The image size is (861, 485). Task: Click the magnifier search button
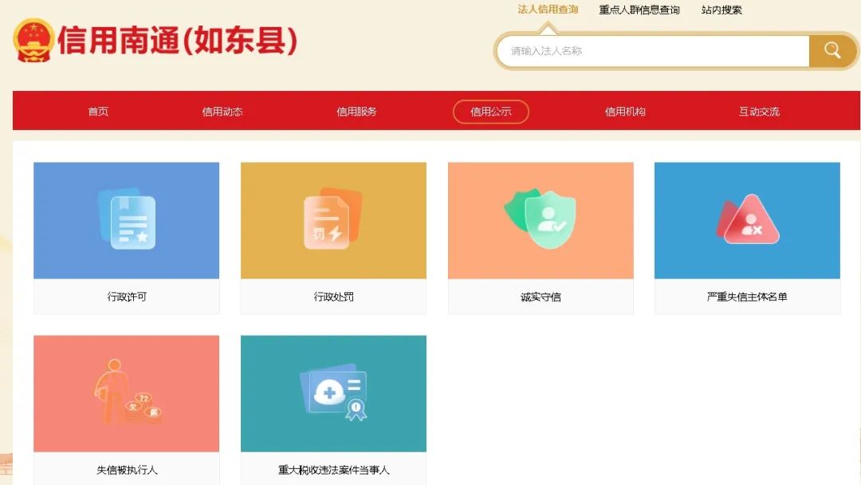coord(832,51)
